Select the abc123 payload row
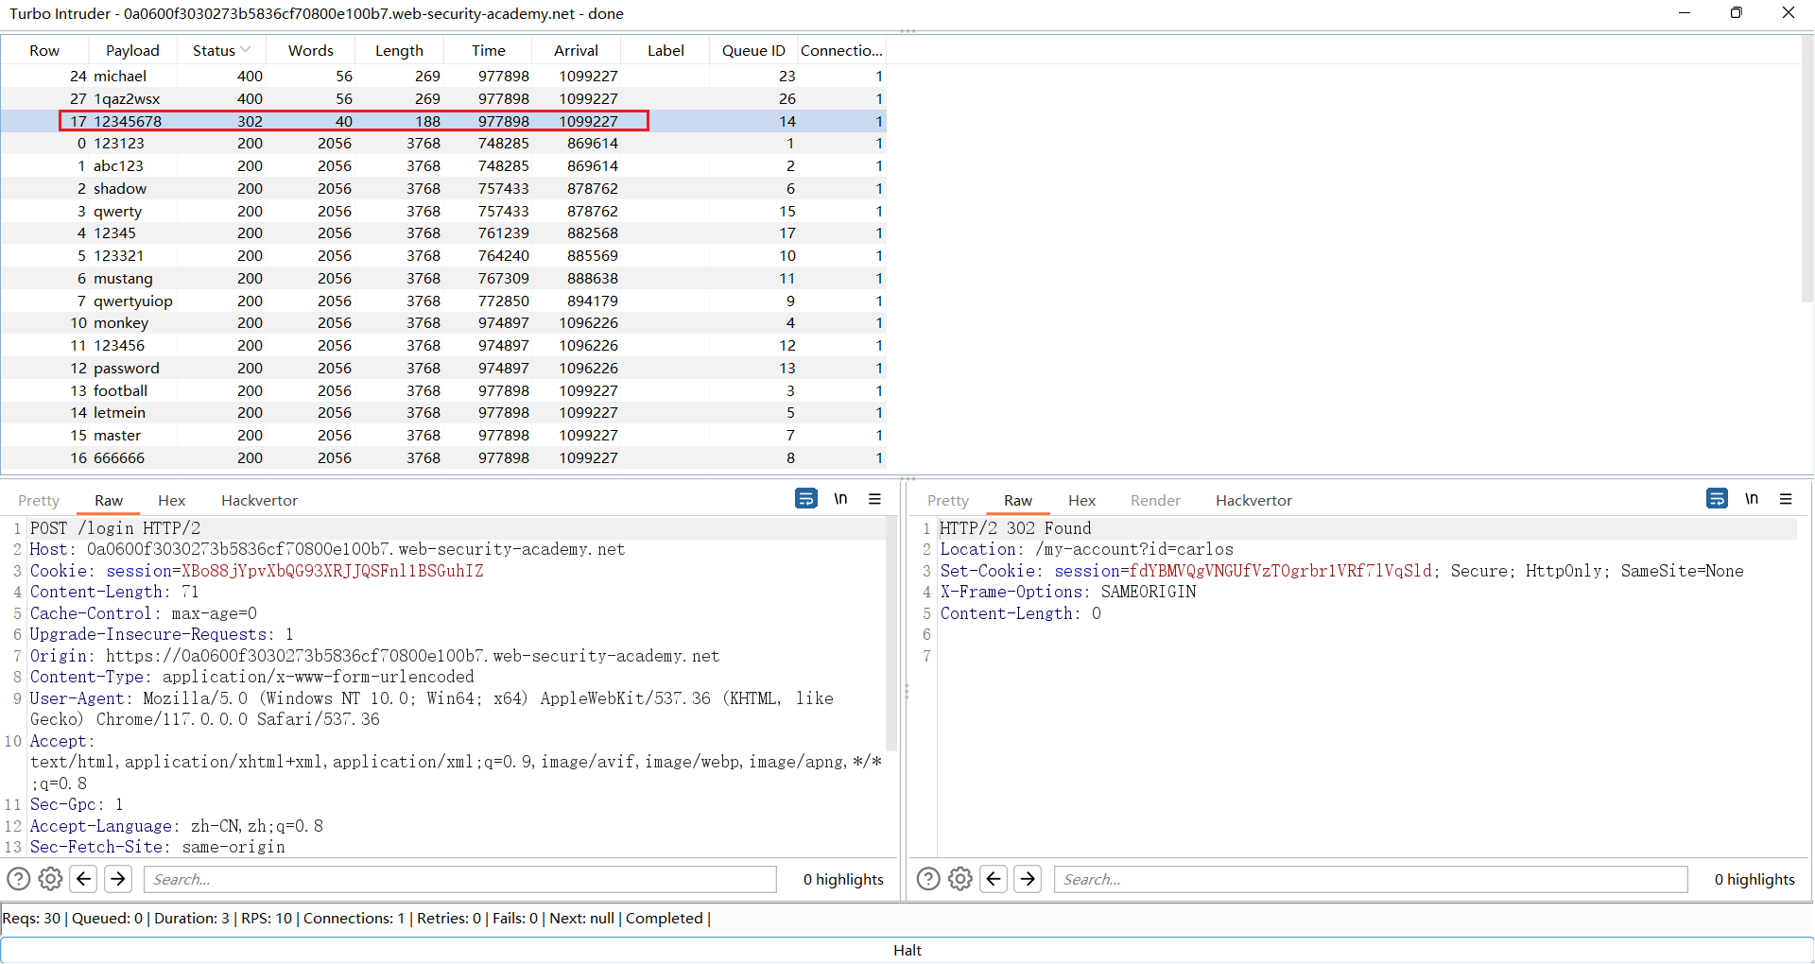The width and height of the screenshot is (1815, 964). tap(443, 165)
